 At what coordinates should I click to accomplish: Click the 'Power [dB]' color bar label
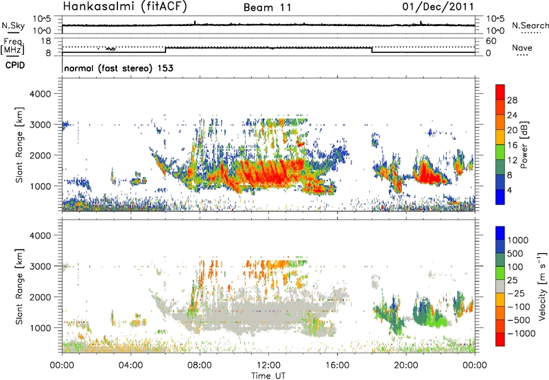click(x=524, y=145)
